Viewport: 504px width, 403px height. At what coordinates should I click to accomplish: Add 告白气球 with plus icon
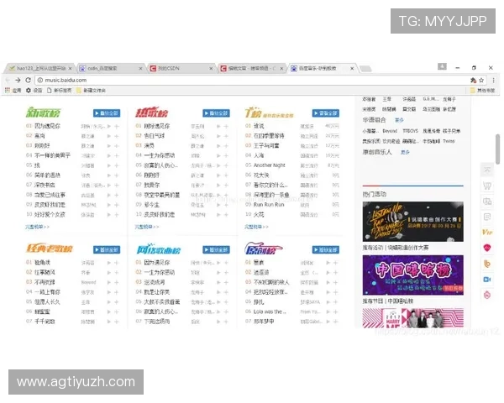(226, 136)
